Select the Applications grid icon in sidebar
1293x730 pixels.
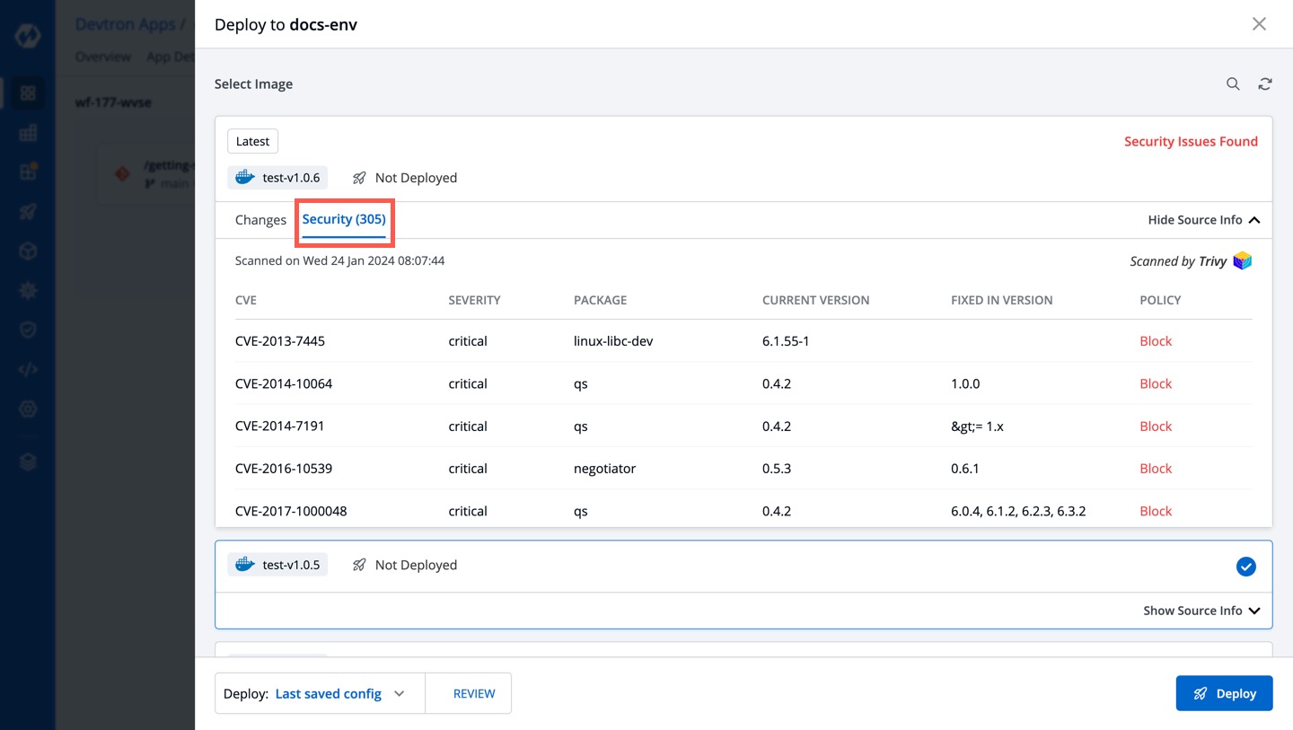click(x=29, y=92)
